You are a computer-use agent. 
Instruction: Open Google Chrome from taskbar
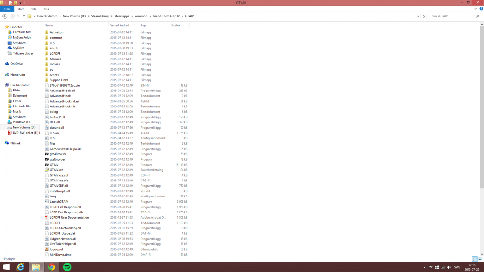pyautogui.click(x=52, y=267)
